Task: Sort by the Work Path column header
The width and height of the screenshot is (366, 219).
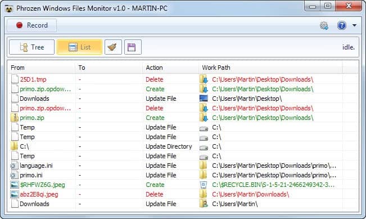Action: [270, 68]
